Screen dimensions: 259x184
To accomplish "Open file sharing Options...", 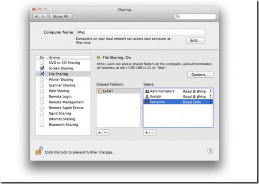I will click(200, 75).
